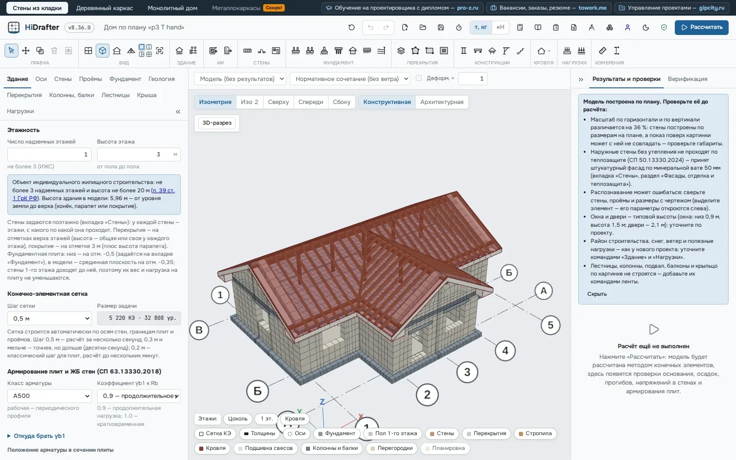Switch to the Верификация tab
The height and width of the screenshot is (460, 736).
(x=688, y=79)
